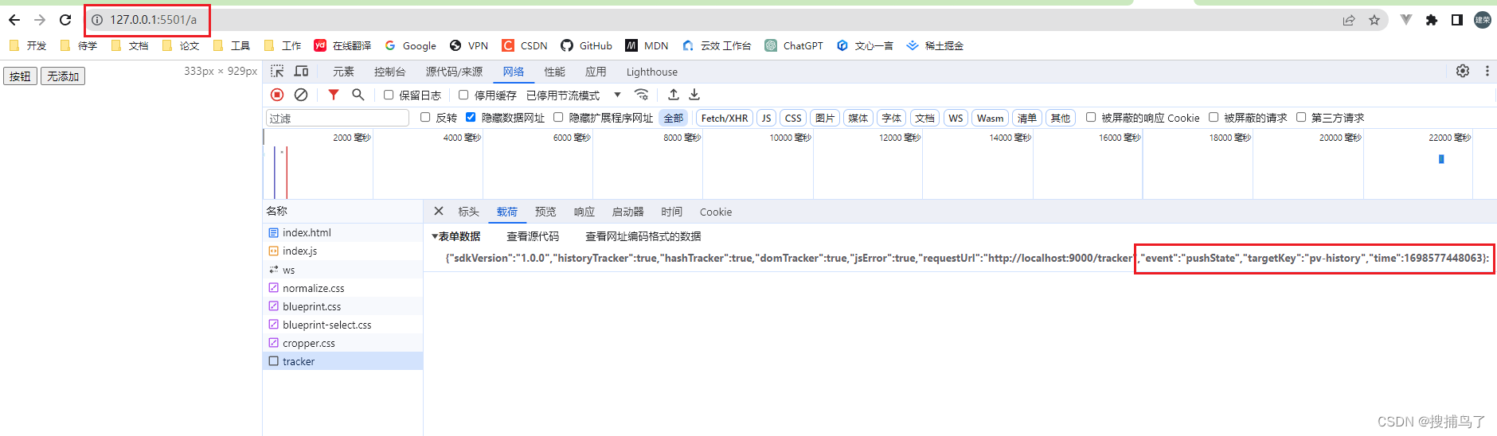The image size is (1497, 436).
Task: Open the 预览 request detail tab
Action: coord(545,212)
